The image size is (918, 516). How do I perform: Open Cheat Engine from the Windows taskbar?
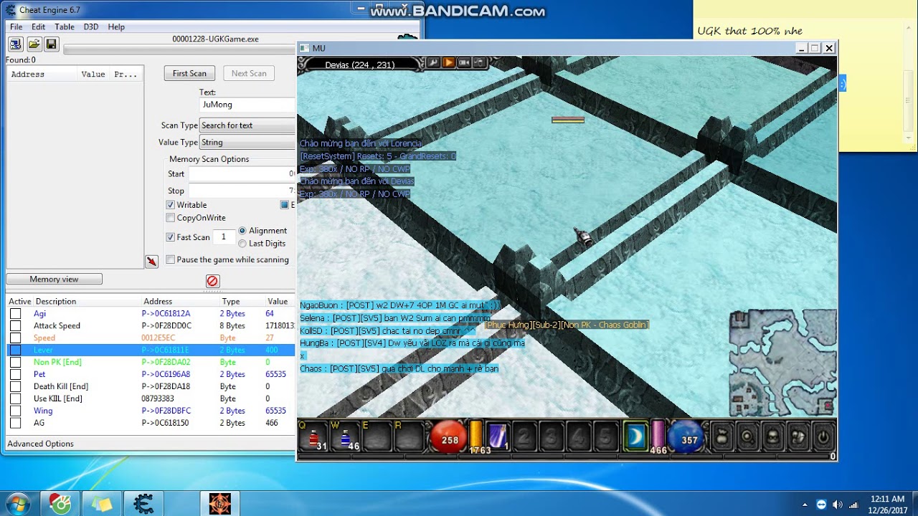point(143,504)
